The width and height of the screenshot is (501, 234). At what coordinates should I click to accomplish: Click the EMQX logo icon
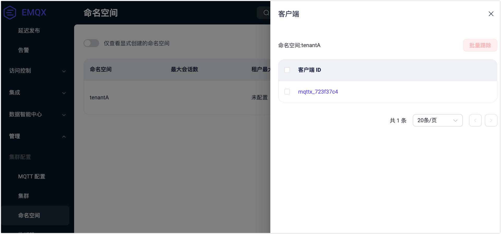[x=10, y=12]
